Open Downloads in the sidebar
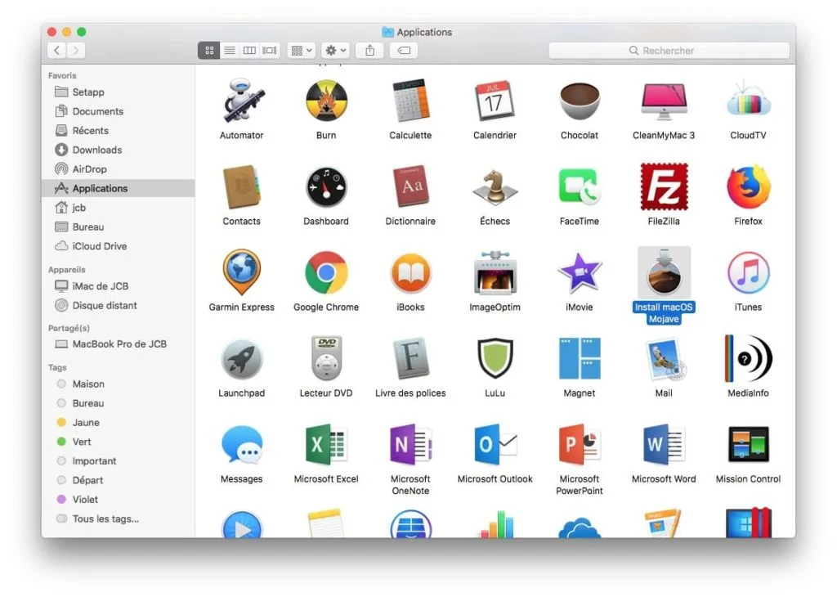This screenshot has width=837, height=597. 119,150
